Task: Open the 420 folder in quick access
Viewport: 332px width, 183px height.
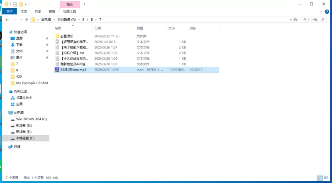Action: click(x=19, y=76)
